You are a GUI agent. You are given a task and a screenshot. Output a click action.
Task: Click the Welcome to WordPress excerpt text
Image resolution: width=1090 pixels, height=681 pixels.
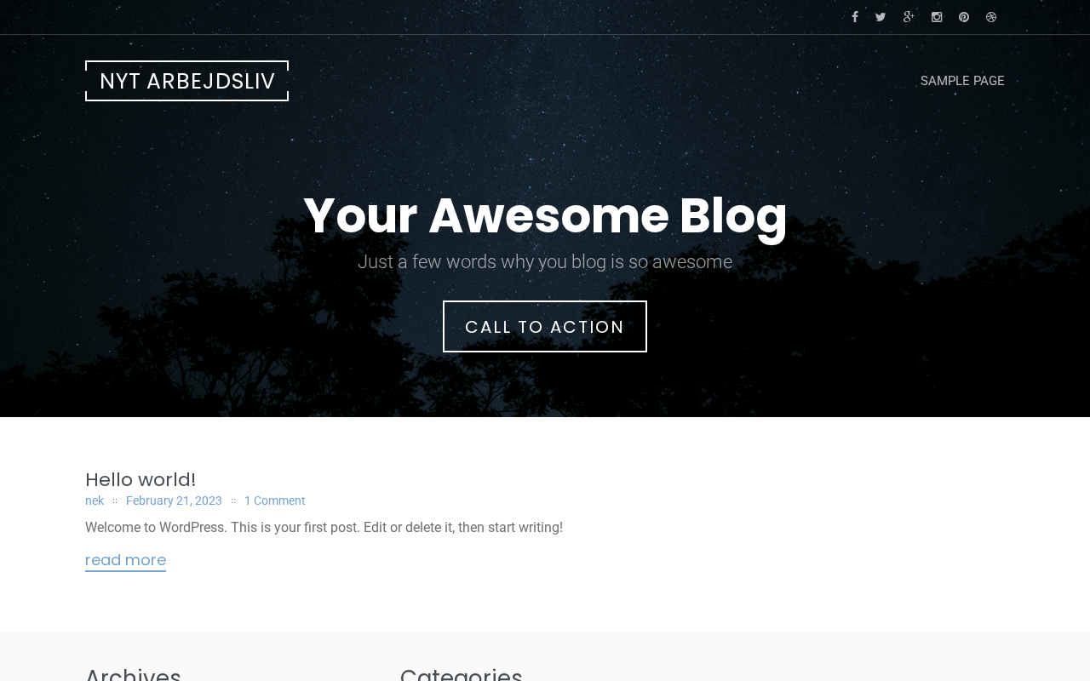pyautogui.click(x=324, y=528)
